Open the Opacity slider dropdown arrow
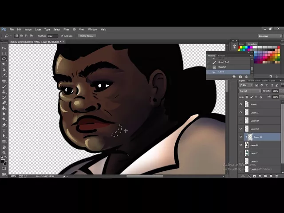The height and width of the screenshot is (213, 284). click(x=281, y=91)
